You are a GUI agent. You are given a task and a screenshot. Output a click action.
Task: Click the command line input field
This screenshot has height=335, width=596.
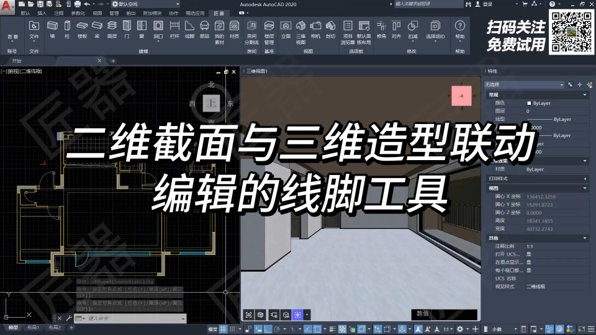[133, 318]
